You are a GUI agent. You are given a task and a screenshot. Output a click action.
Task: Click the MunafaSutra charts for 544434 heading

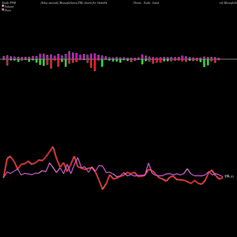(73, 3)
